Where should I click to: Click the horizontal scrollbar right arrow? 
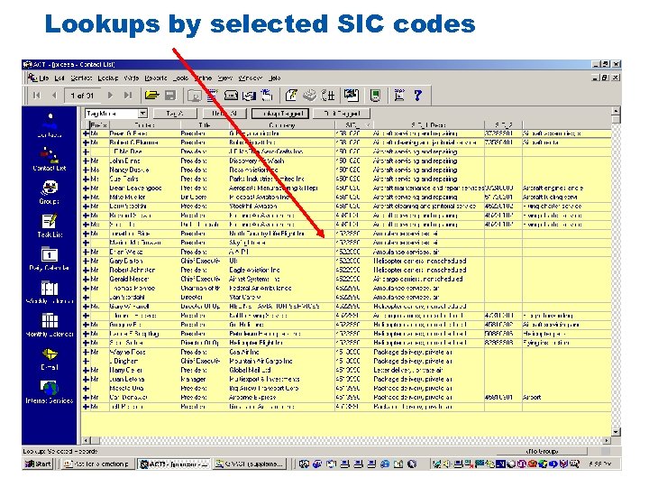tap(607, 441)
